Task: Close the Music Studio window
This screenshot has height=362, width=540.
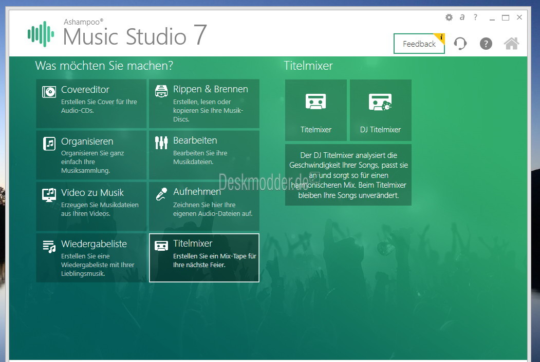Action: (519, 17)
